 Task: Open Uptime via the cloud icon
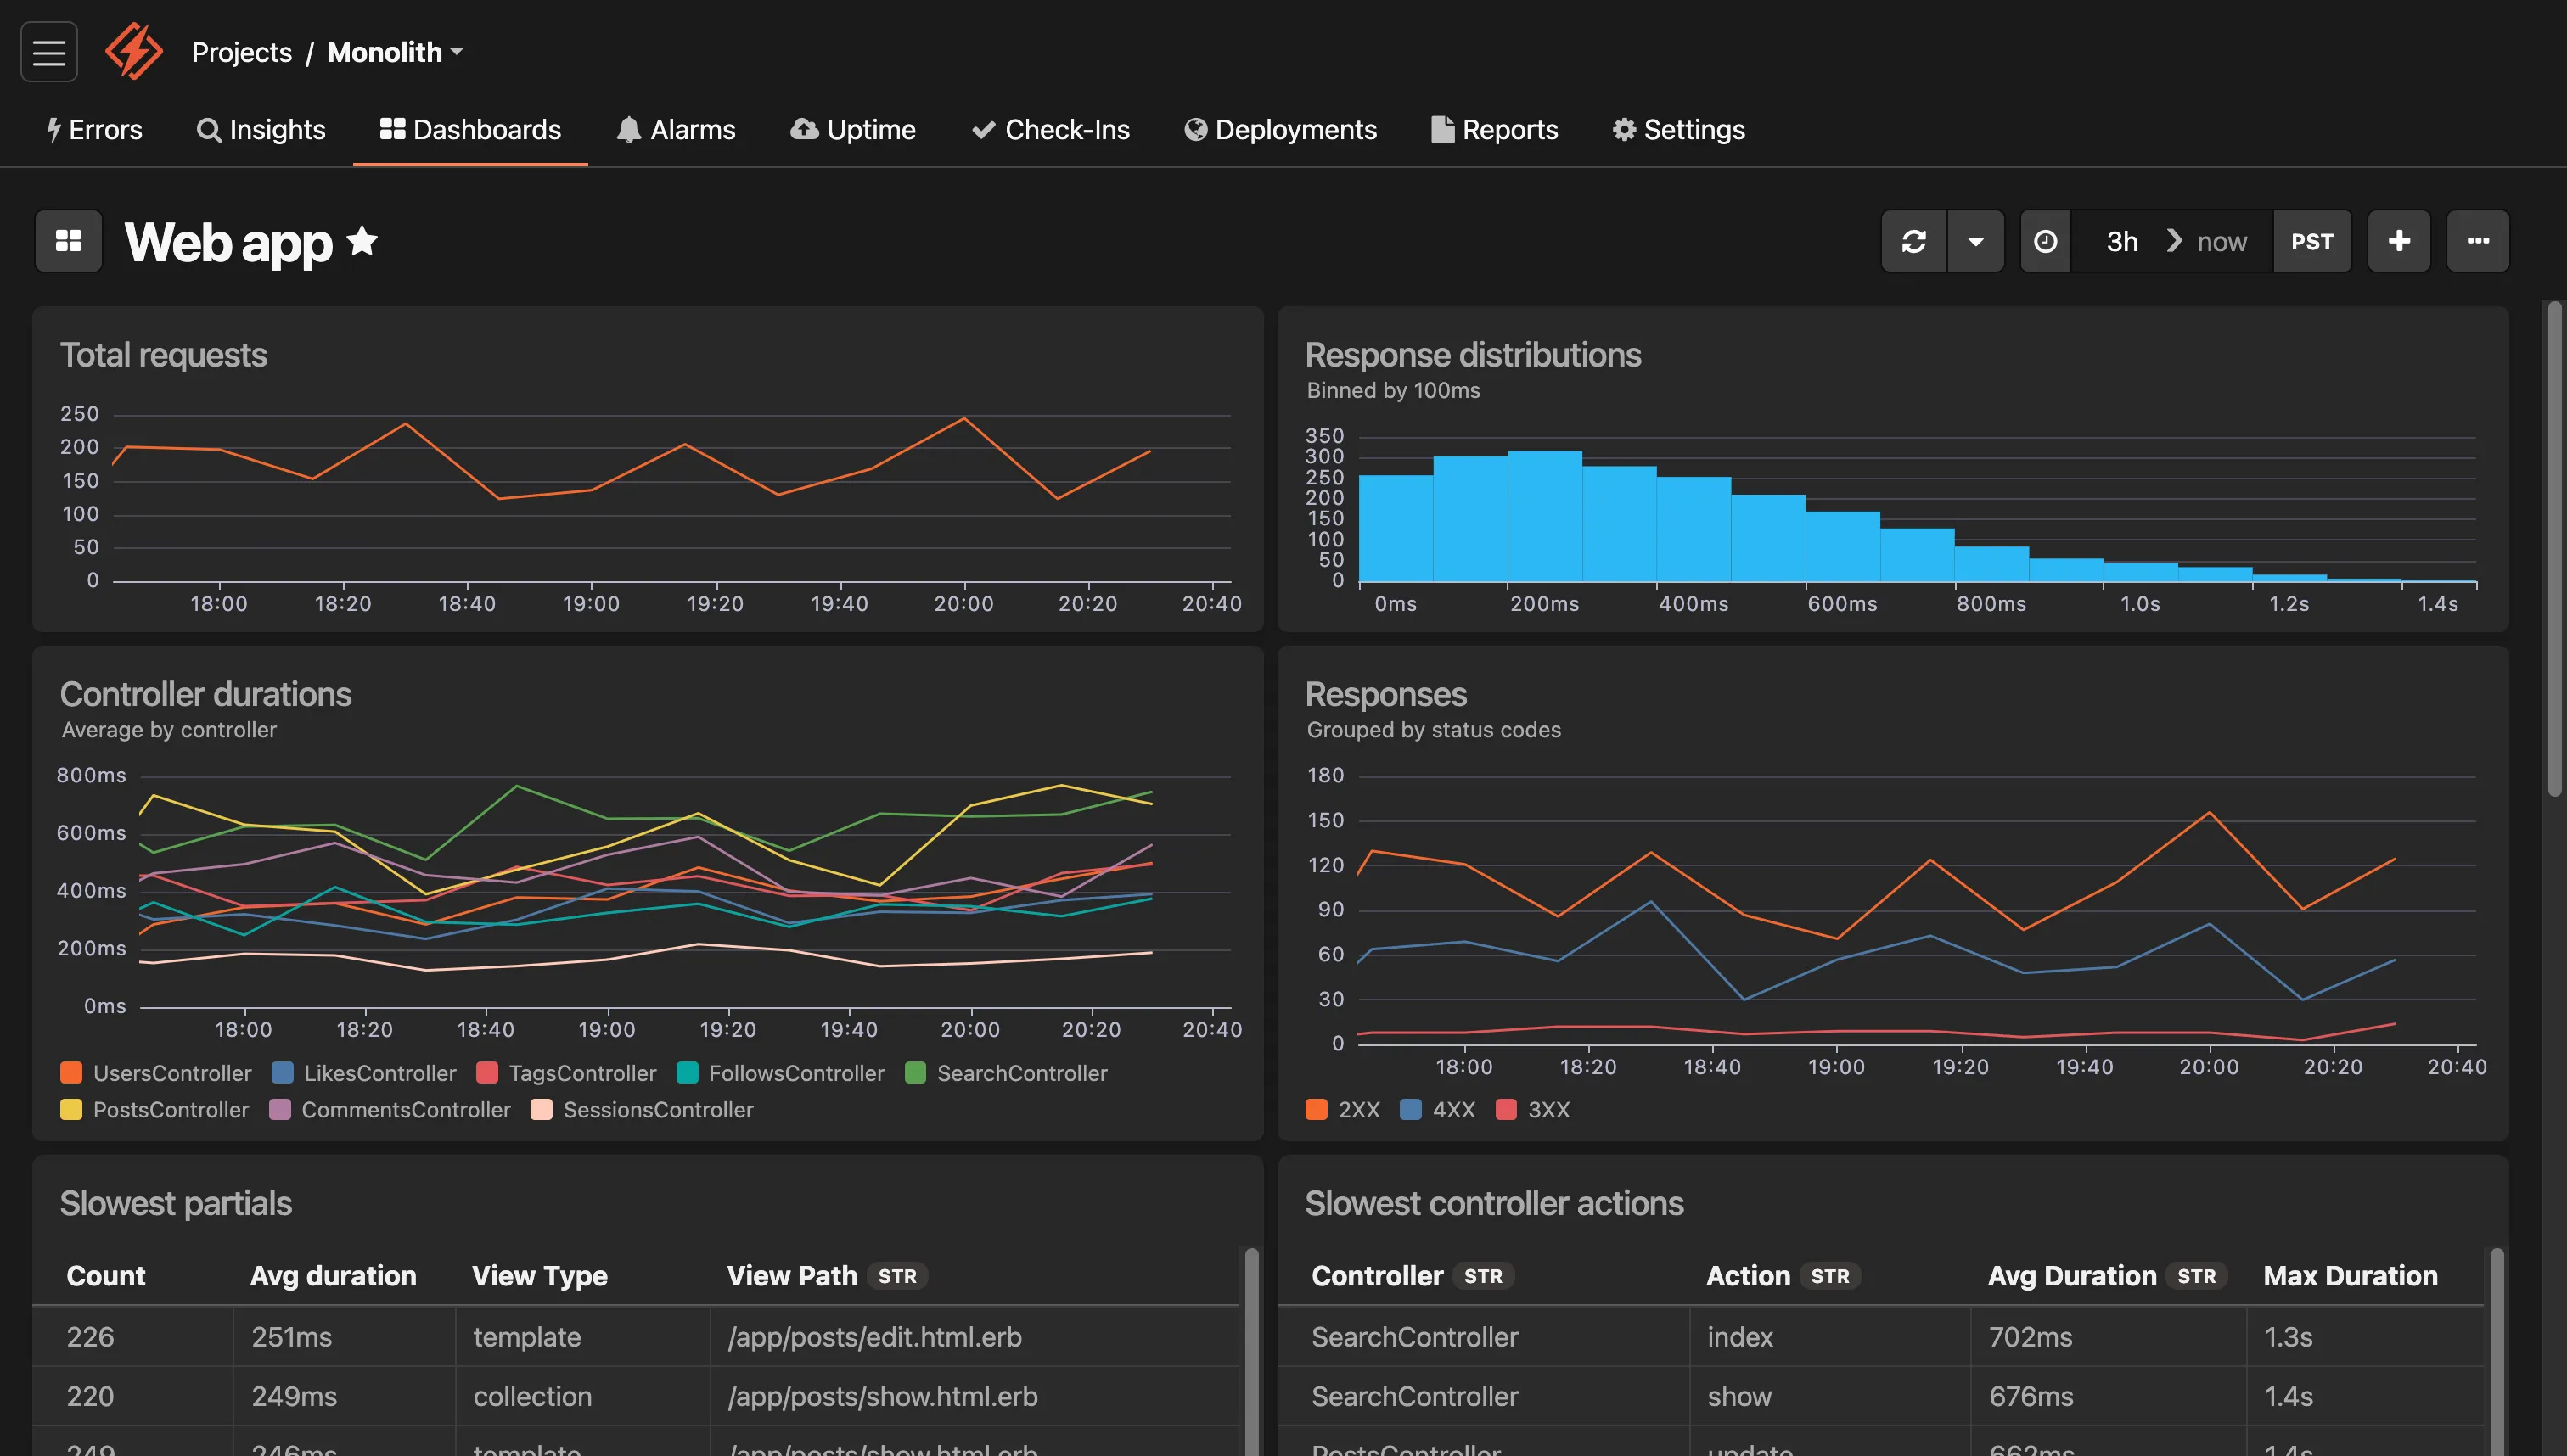coord(805,130)
